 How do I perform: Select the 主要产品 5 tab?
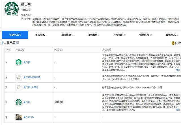(x=15, y=35)
